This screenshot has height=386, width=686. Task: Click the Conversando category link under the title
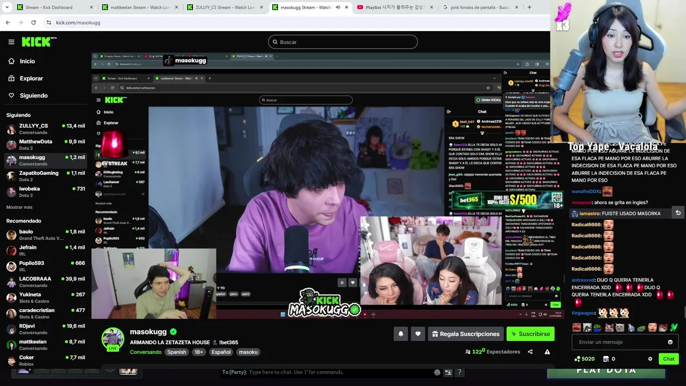(146, 352)
